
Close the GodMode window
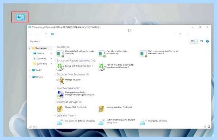point(207,27)
